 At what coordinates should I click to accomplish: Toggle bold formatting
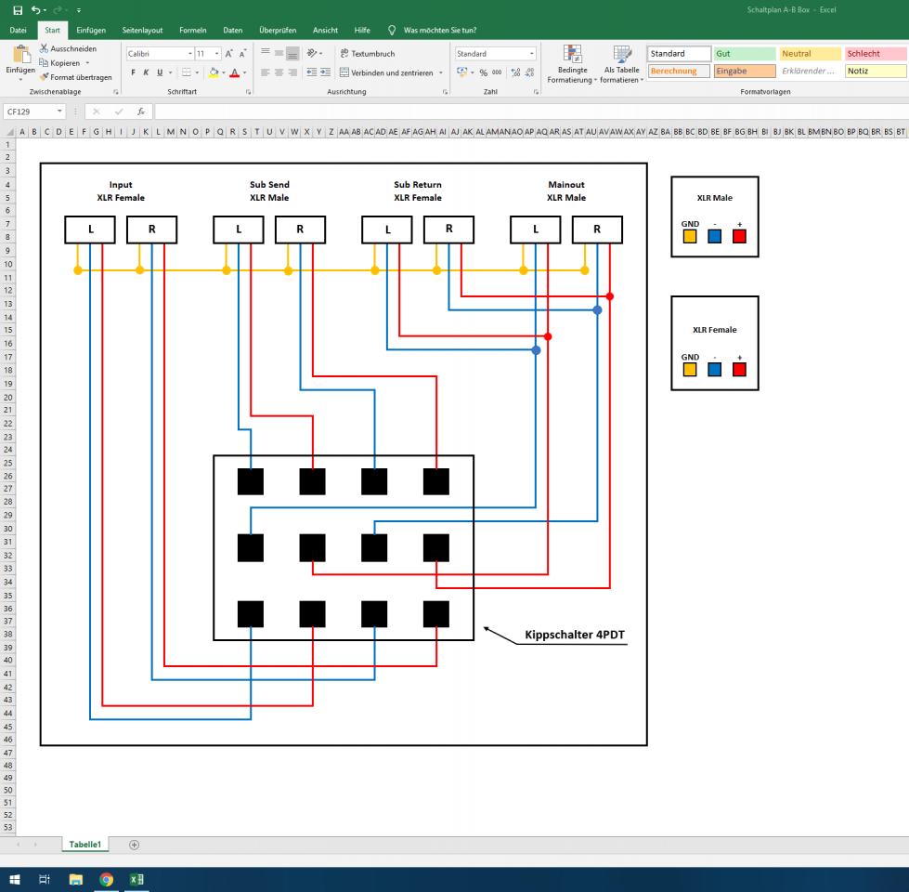pyautogui.click(x=133, y=72)
